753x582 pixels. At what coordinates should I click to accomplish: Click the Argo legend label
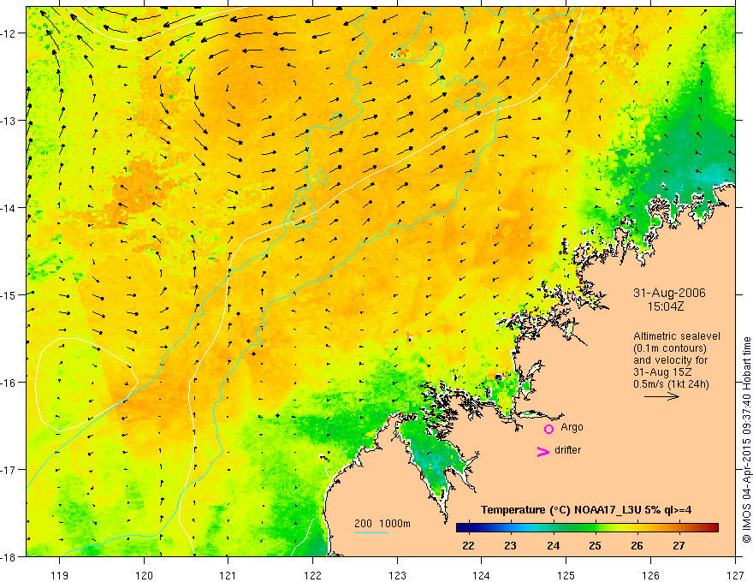click(x=572, y=427)
